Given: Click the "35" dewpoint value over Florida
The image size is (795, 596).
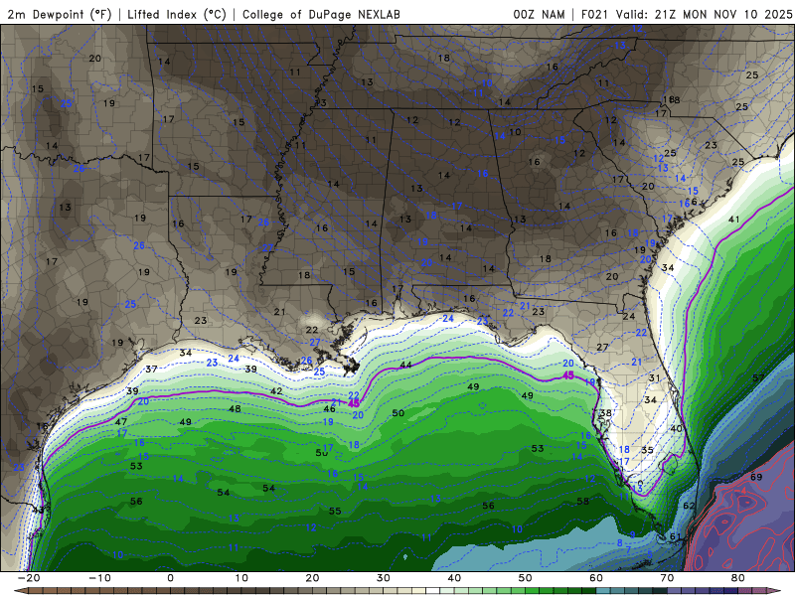Looking at the screenshot, I should 647,450.
